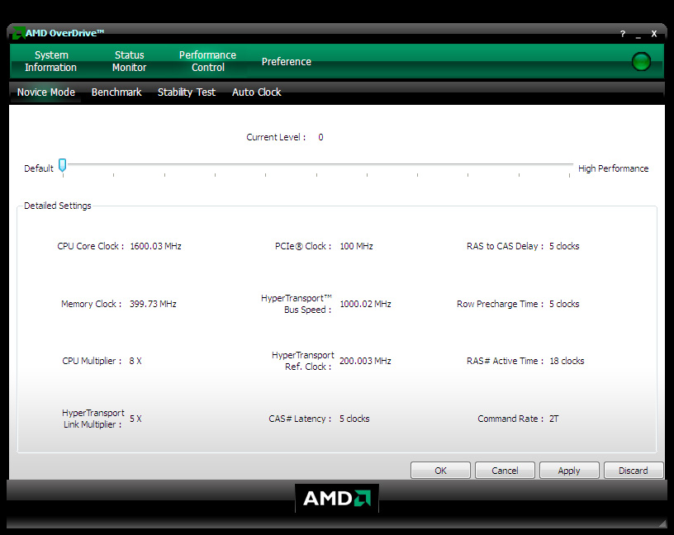Go to the Stability Test tab
The image size is (674, 535).
click(187, 92)
